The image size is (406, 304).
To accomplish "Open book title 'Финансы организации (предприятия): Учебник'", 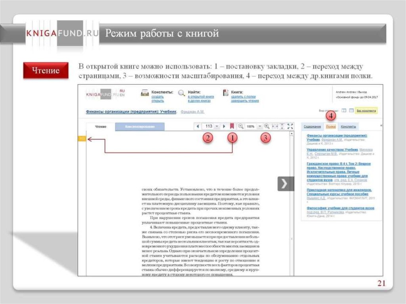I will [x=131, y=112].
